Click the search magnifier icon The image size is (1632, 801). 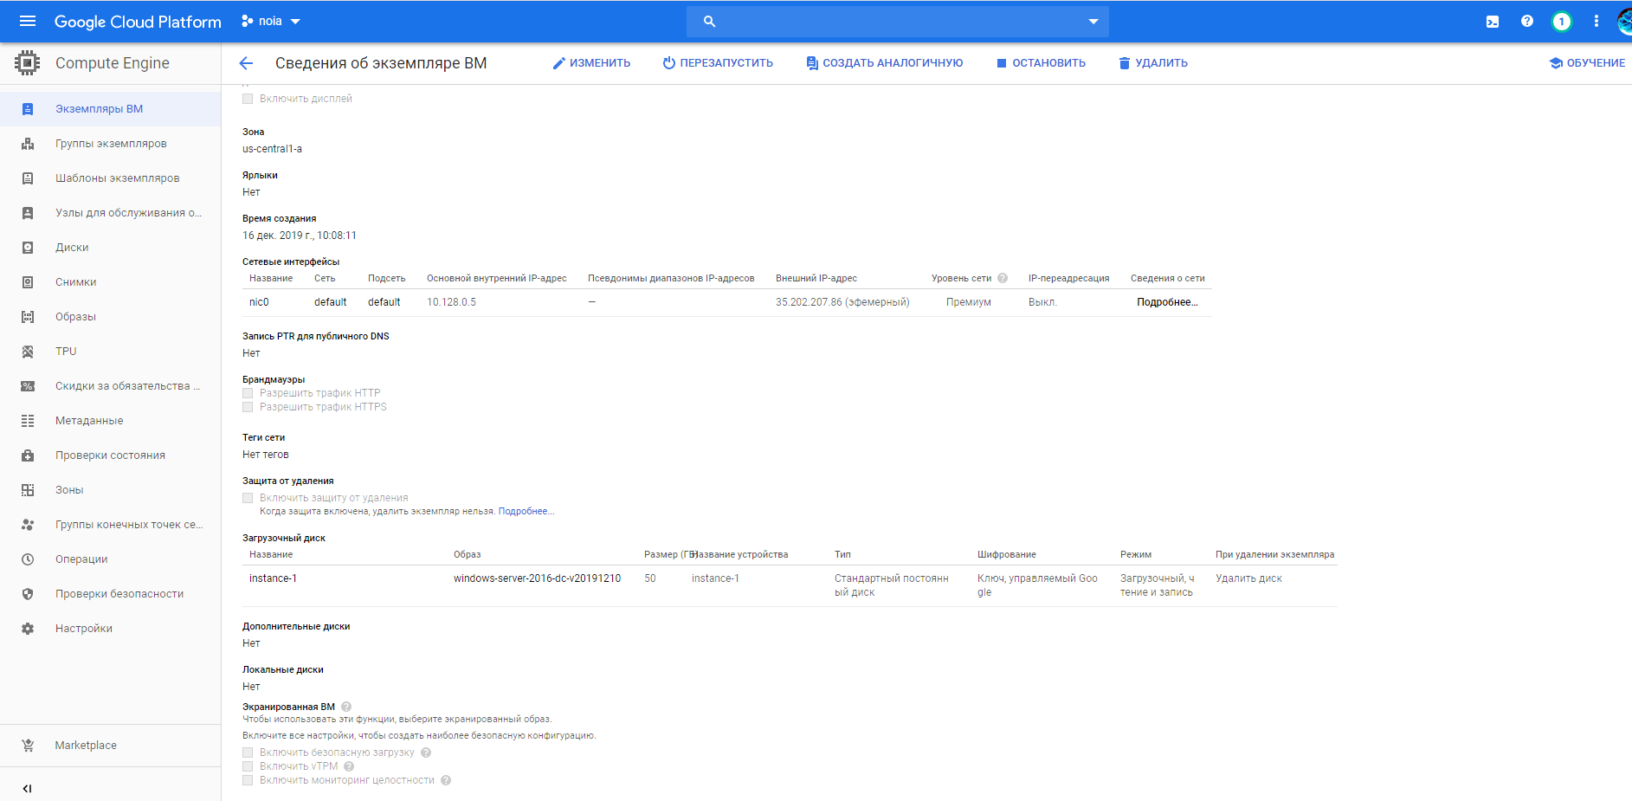point(710,22)
